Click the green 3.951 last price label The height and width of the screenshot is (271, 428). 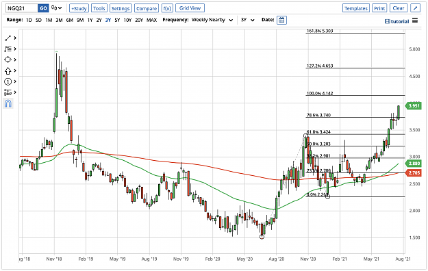click(413, 105)
